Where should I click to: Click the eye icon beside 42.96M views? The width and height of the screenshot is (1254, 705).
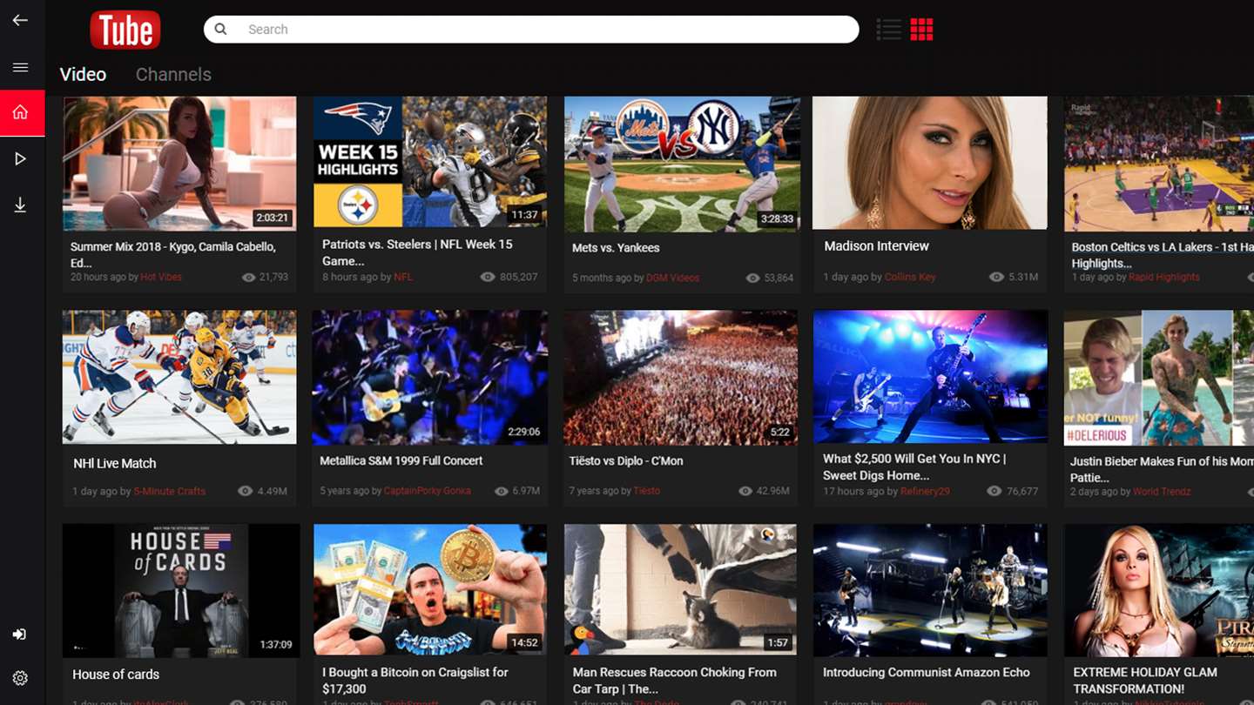[x=745, y=491]
